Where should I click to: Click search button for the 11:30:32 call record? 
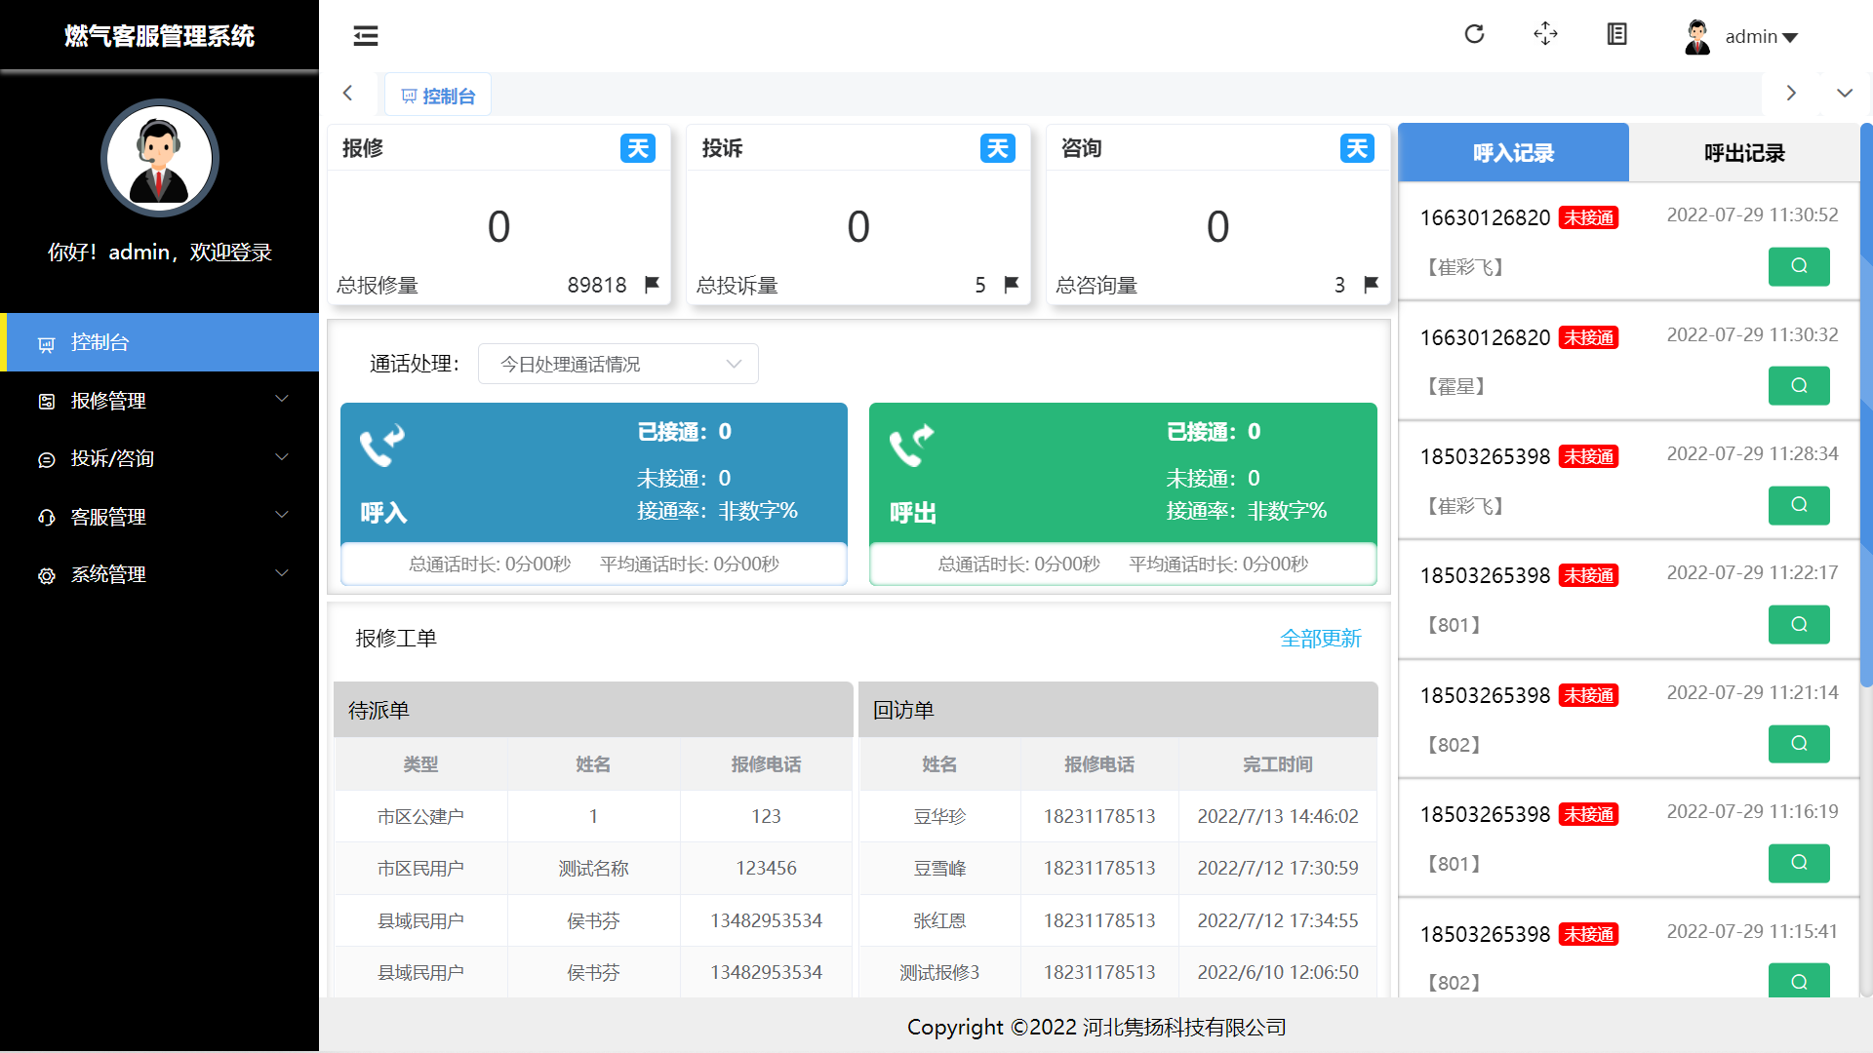click(x=1799, y=385)
